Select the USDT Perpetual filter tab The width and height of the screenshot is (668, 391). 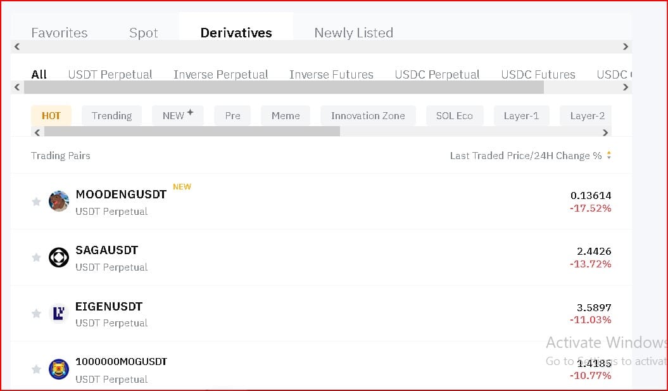[110, 74]
